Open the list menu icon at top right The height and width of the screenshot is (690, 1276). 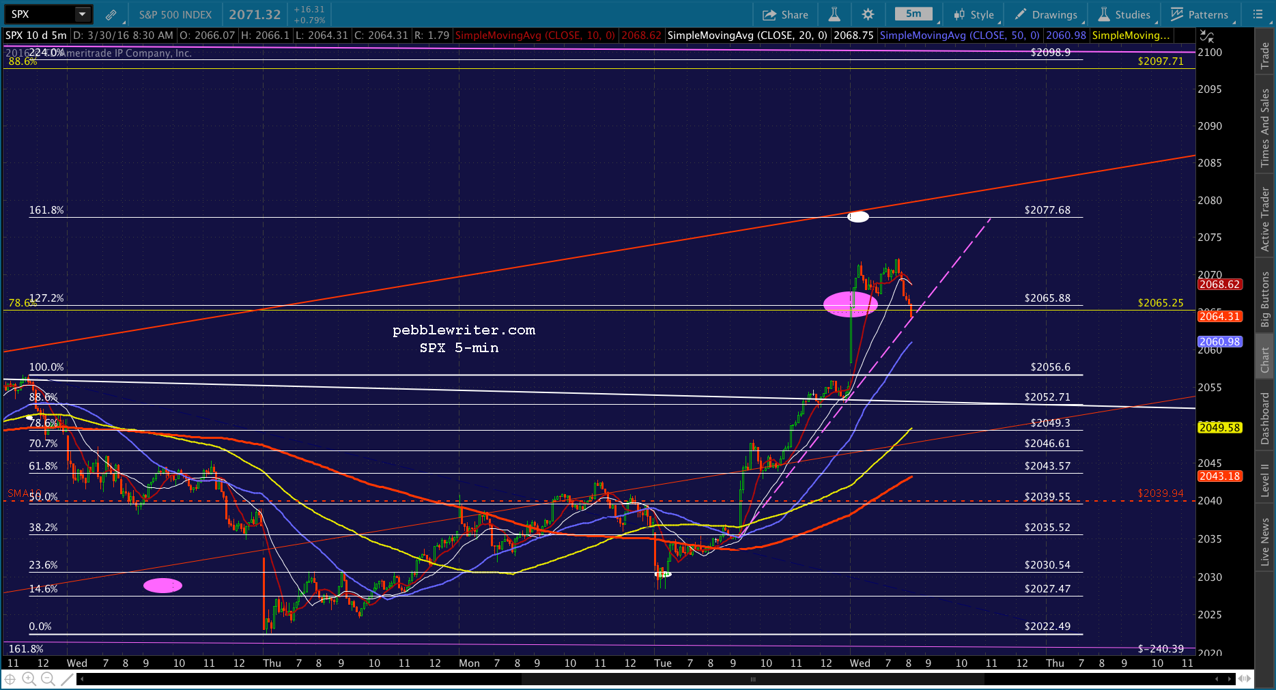(1258, 14)
